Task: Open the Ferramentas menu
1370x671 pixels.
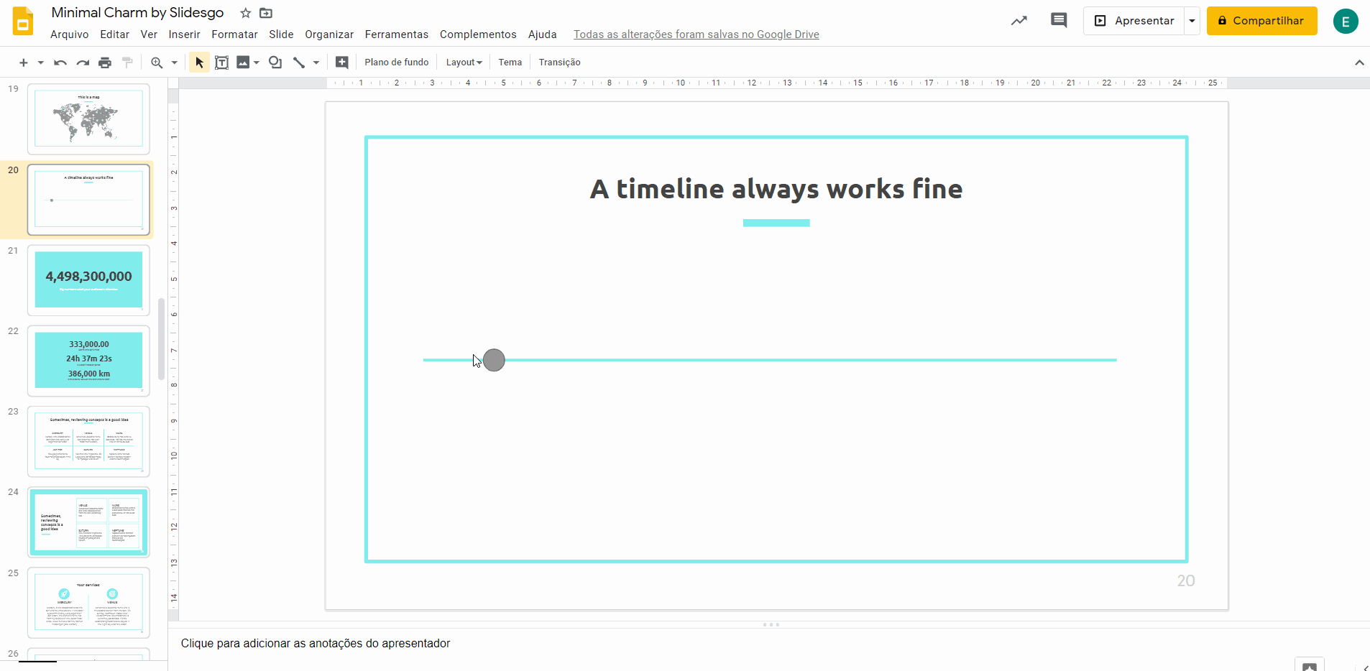Action: pyautogui.click(x=397, y=34)
